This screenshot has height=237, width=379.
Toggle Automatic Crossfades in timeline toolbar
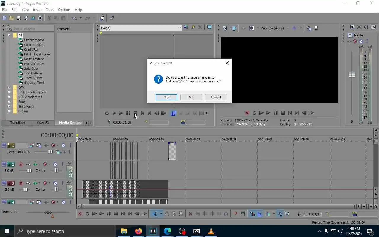pos(260,214)
